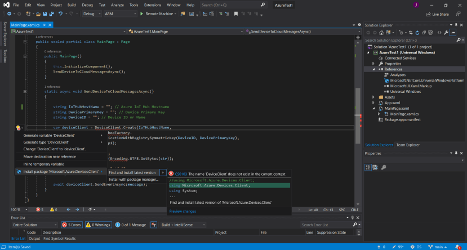This screenshot has width=467, height=250.
Task: Switch to the Output tab
Action: coord(34,238)
